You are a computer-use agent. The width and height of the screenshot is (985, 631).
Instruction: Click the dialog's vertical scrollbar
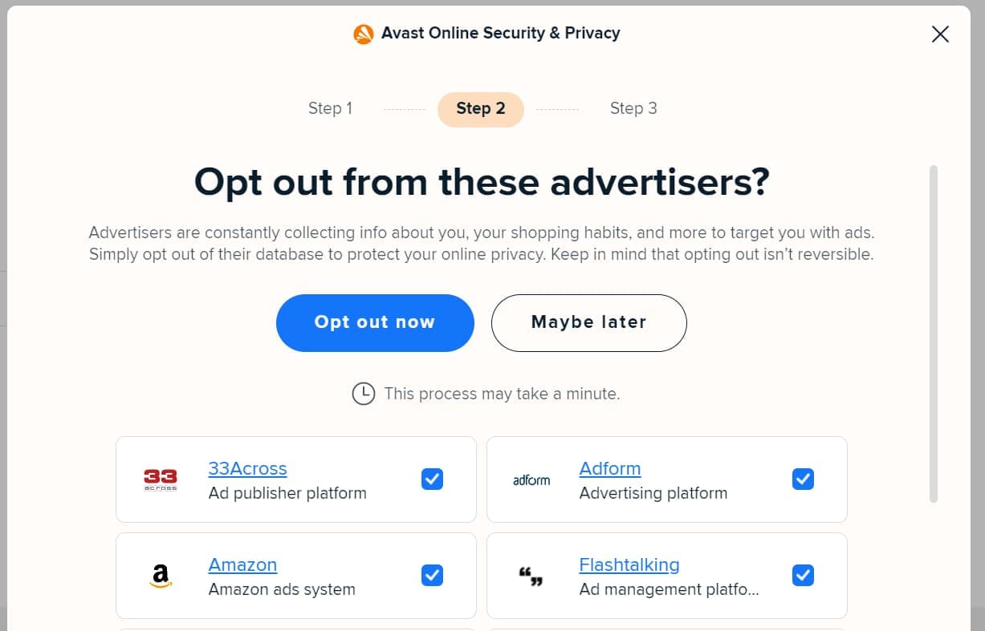tap(933, 334)
